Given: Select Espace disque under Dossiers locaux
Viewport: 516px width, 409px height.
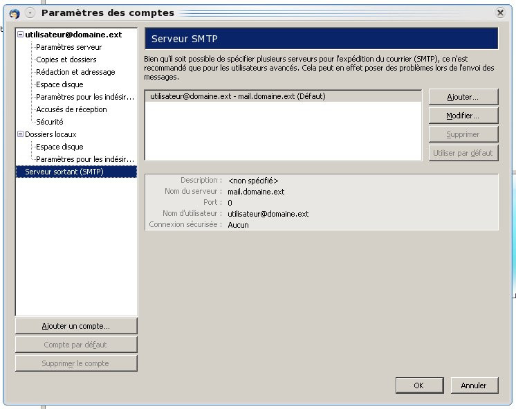Looking at the screenshot, I should tap(59, 147).
